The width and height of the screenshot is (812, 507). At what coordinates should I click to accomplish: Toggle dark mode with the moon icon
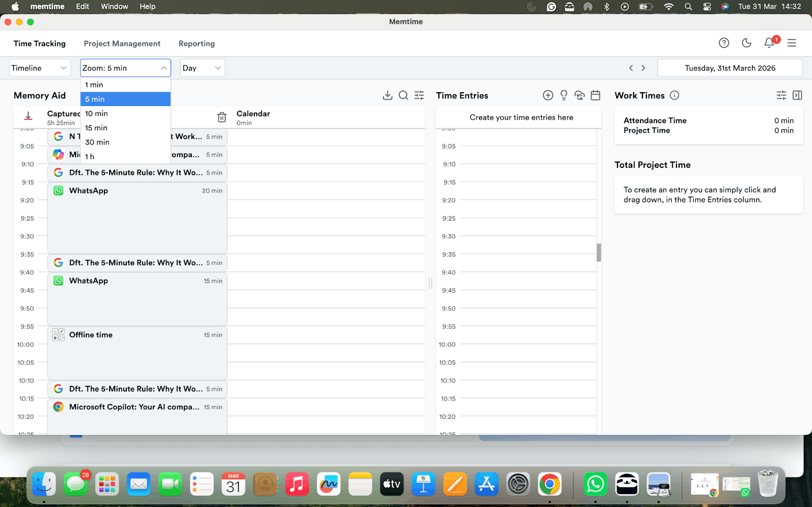click(x=746, y=43)
